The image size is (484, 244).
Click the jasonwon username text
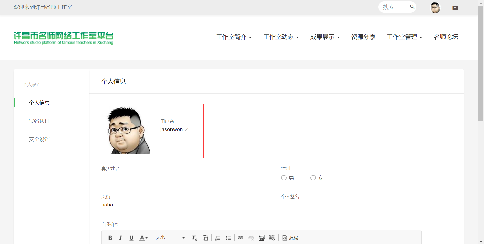pyautogui.click(x=172, y=130)
